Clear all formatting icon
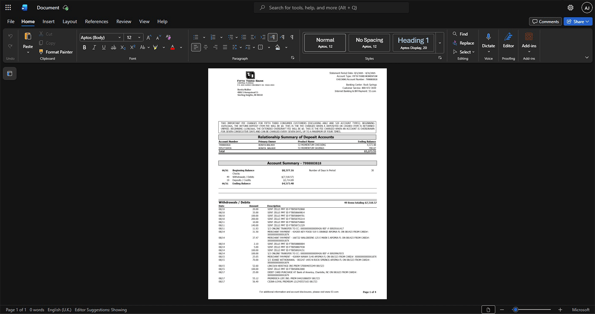This screenshot has height=314, width=595. click(168, 37)
